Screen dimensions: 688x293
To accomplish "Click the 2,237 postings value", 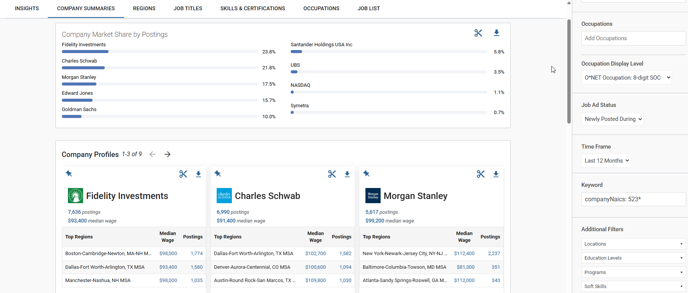I will pyautogui.click(x=494, y=254).
